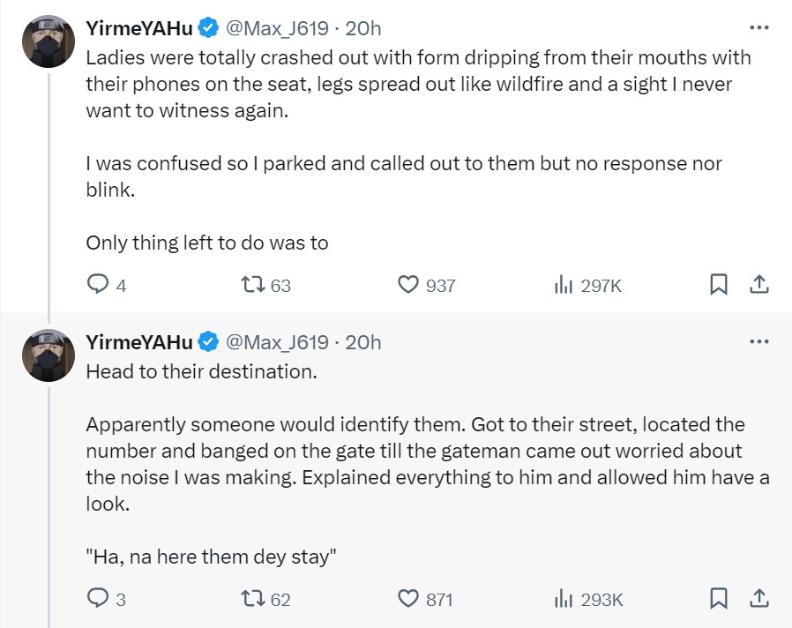The height and width of the screenshot is (628, 792).
Task: View analytics of tweet with 297K views
Action: pos(564,285)
